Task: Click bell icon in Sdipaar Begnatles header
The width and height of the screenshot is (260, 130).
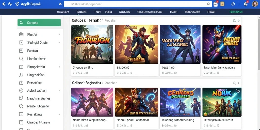Action: point(234,83)
